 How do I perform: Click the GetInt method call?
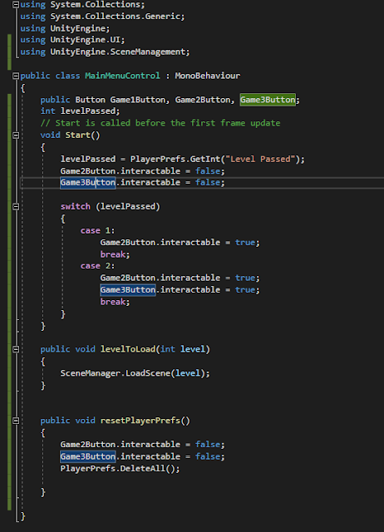[x=205, y=159]
